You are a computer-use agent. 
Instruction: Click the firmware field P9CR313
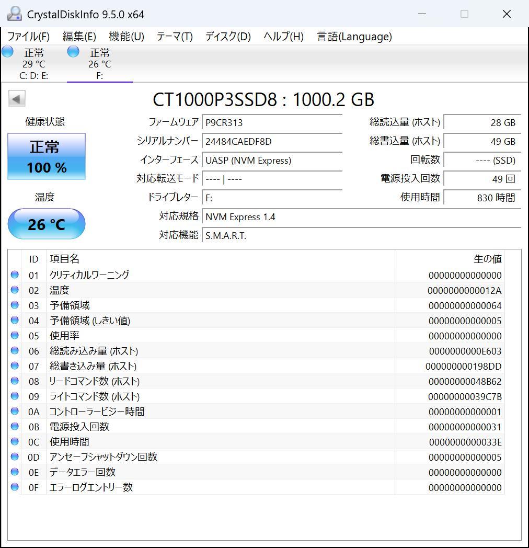[272, 123]
